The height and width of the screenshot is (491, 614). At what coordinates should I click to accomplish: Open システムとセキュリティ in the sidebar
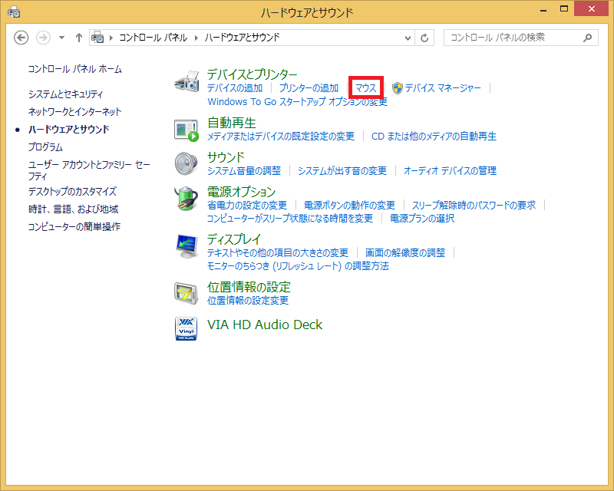tap(65, 94)
